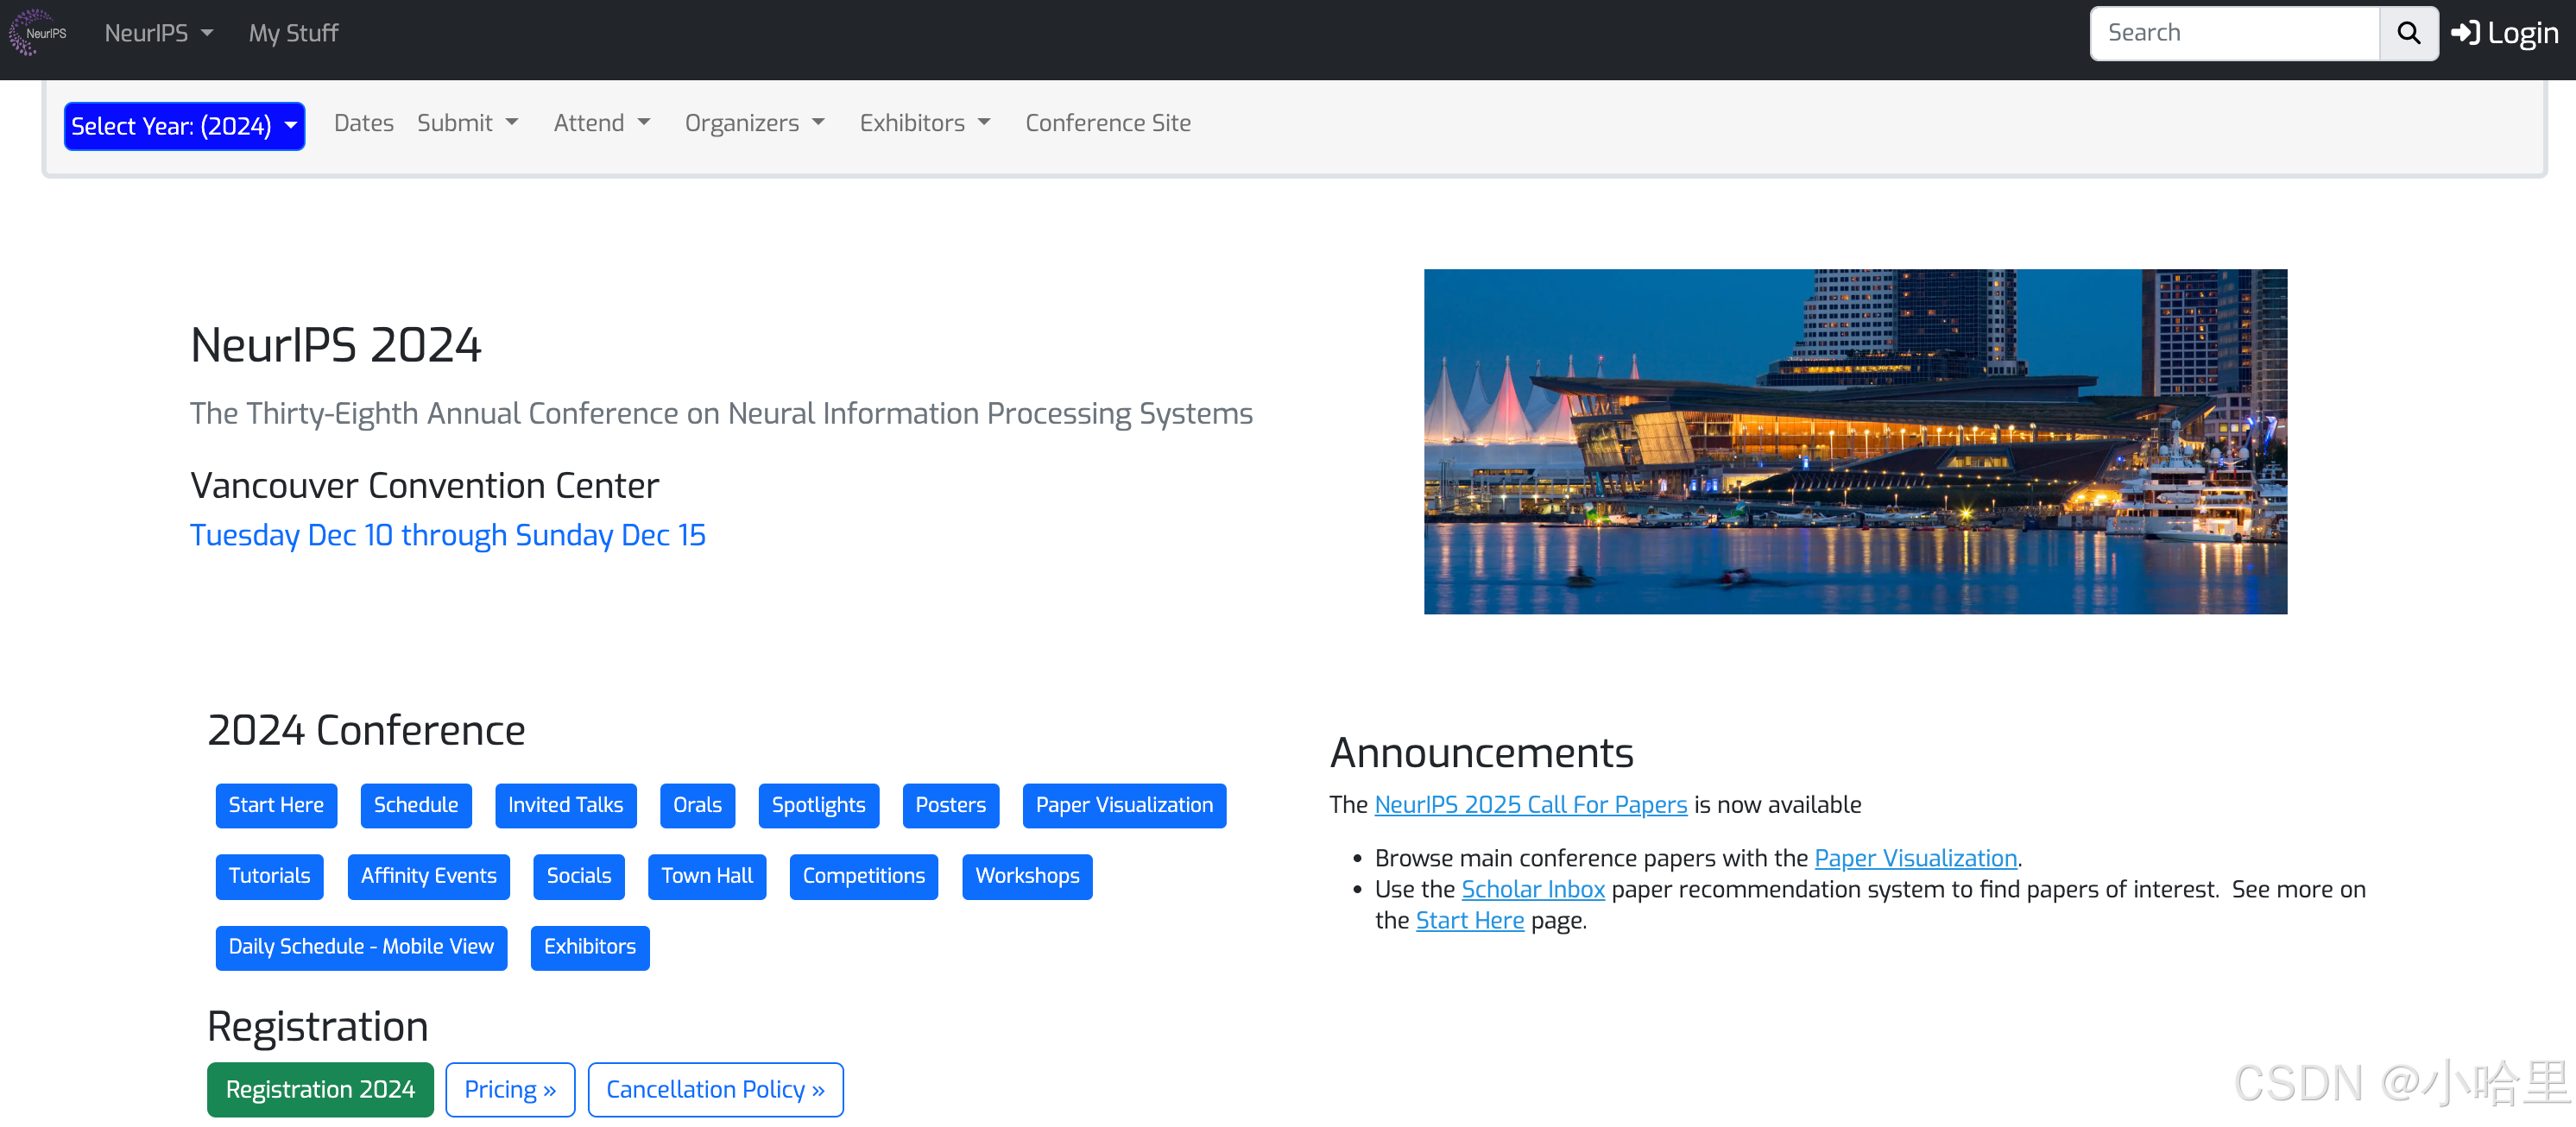Expand the Attend dropdown menu

point(601,123)
